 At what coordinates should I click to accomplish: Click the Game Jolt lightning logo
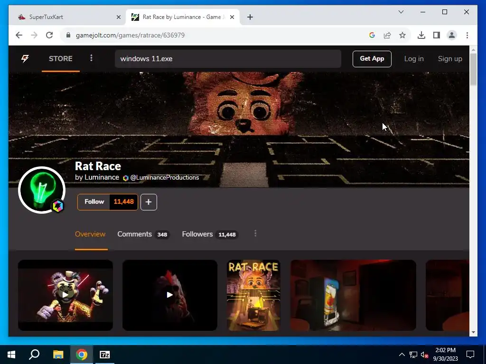point(25,58)
